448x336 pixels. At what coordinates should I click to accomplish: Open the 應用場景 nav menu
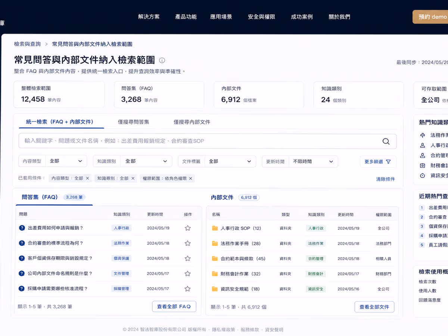coord(221,17)
